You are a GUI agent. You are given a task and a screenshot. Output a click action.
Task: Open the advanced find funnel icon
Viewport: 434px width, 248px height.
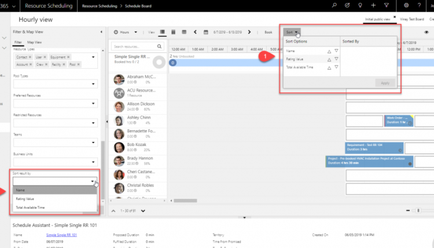tap(387, 5)
